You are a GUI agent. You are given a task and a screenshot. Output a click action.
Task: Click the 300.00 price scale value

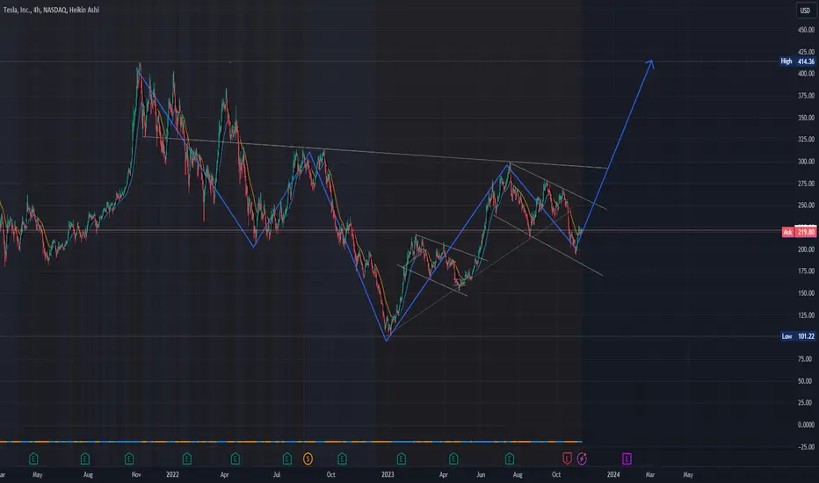(806, 162)
